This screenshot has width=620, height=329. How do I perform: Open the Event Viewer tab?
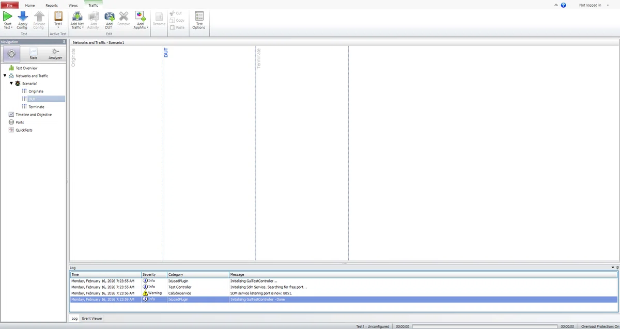(92, 319)
